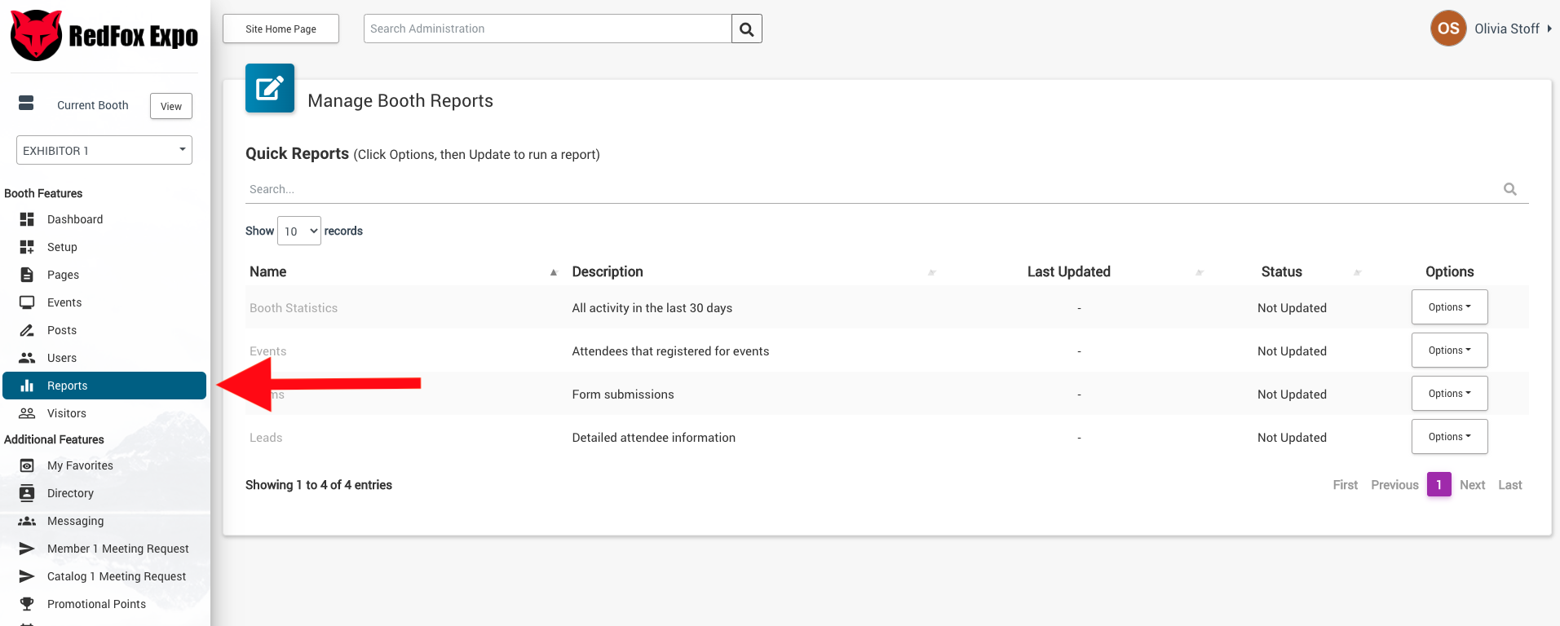Click the Current Booth stack icon
Image resolution: width=1560 pixels, height=626 pixels.
point(26,103)
